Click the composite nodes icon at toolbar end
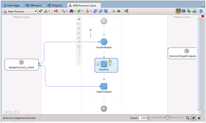206x123 pixels. click(126, 11)
